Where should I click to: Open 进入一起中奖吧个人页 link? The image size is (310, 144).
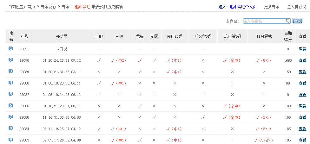[x=237, y=7]
